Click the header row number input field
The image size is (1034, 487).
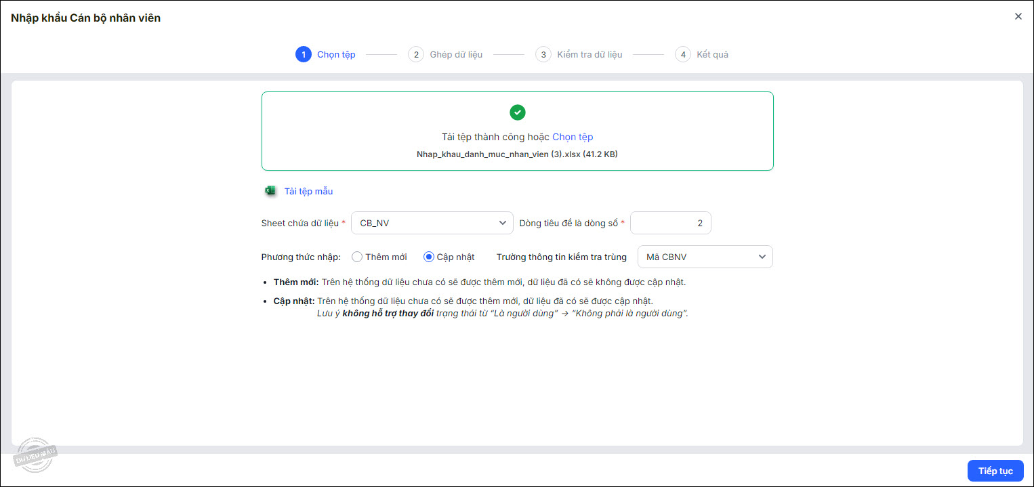pos(670,223)
